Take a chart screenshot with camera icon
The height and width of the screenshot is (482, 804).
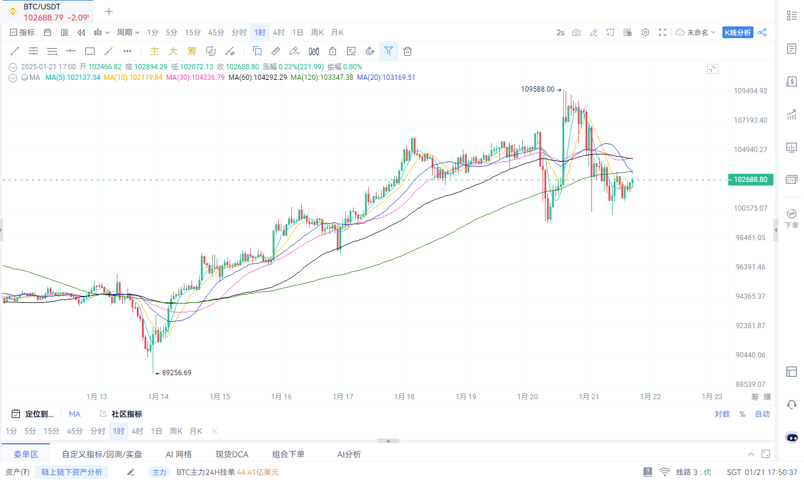[577, 32]
